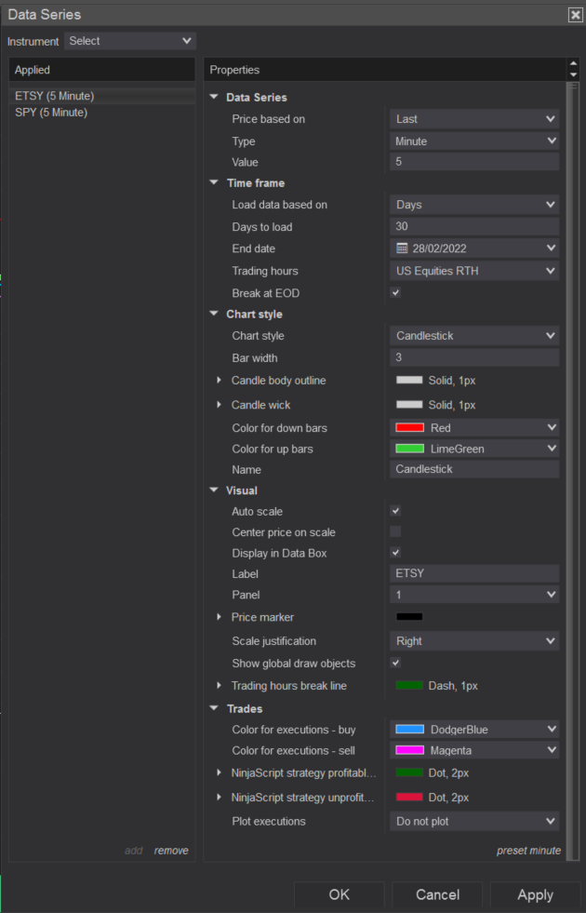Select ETSY (5 Minute) data series
Image resolution: width=586 pixels, height=913 pixels.
click(54, 96)
